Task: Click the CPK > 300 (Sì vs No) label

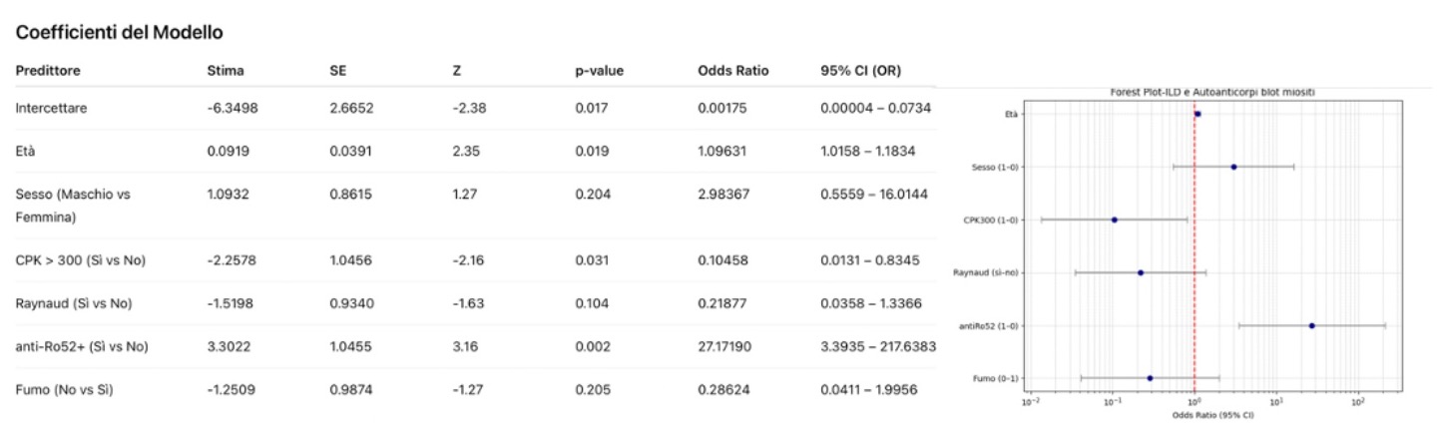Action: 81,260
